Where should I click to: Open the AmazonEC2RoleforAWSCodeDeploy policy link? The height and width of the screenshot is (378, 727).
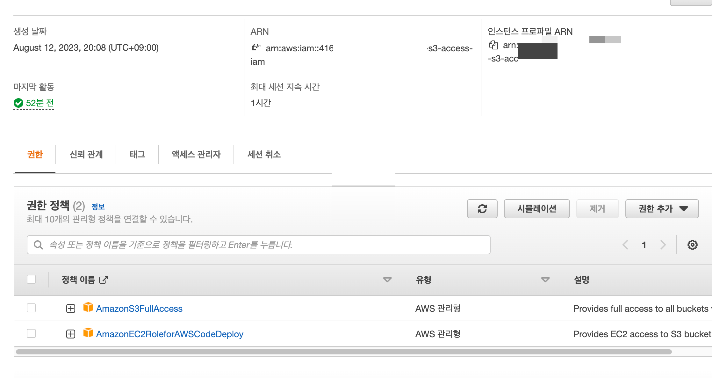tap(169, 334)
